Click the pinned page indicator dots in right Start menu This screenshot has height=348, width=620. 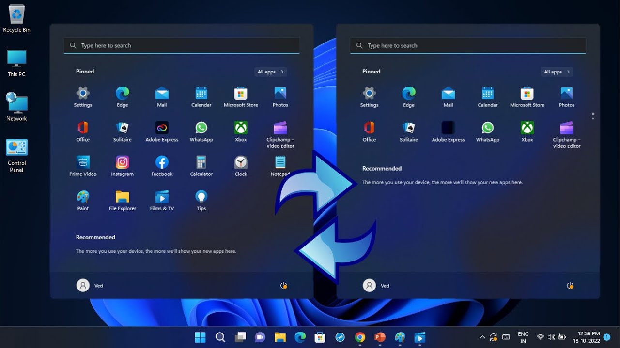click(x=593, y=116)
